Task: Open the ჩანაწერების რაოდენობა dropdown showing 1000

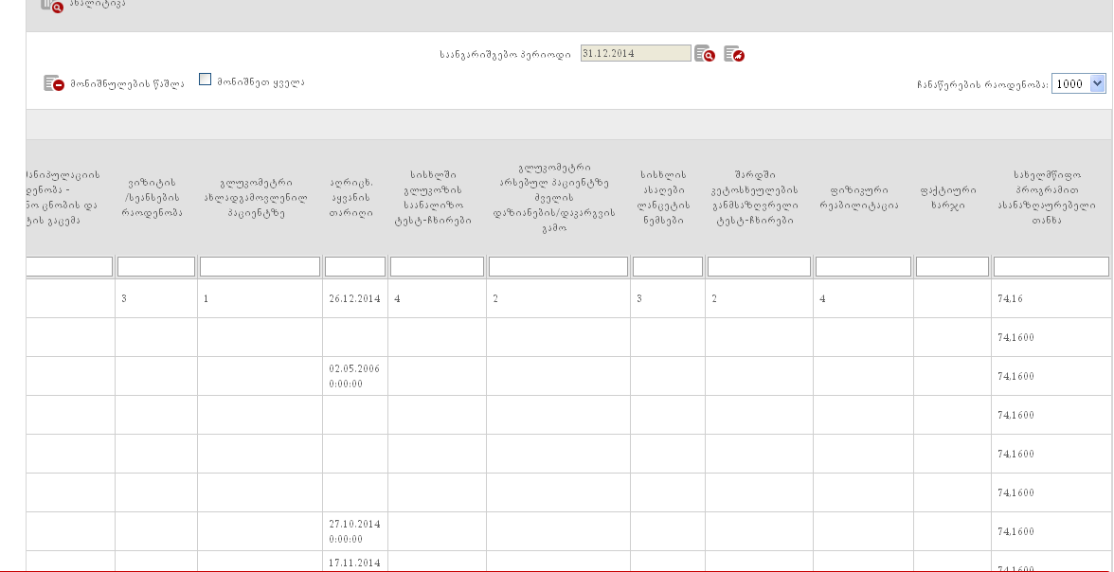Action: click(x=1078, y=83)
